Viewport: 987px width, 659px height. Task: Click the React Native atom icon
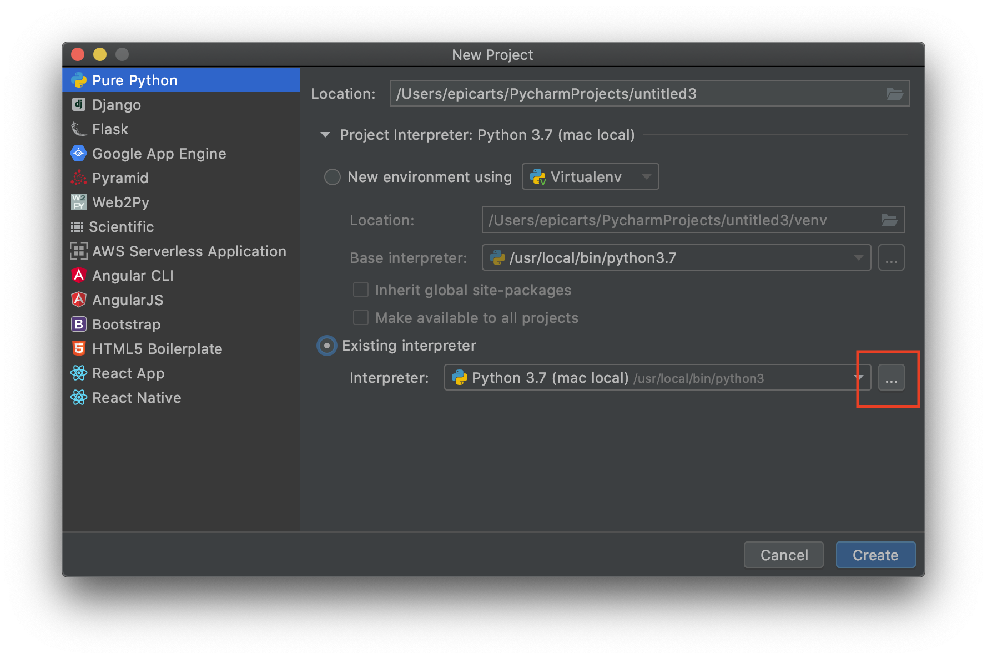[x=79, y=397]
